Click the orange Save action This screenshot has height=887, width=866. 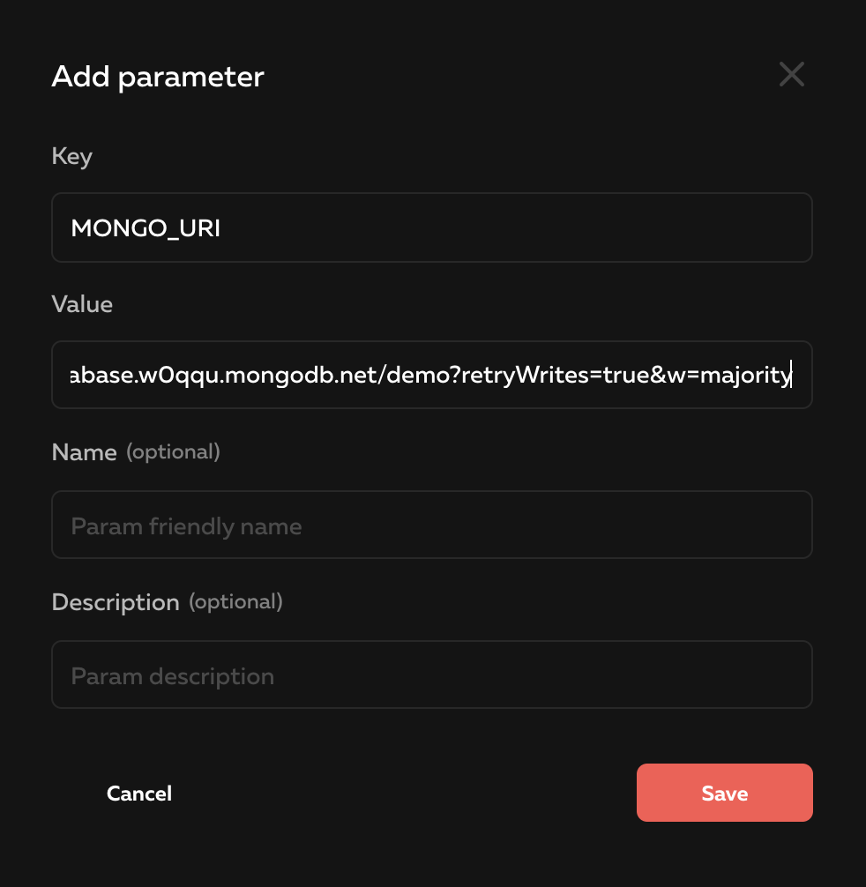coord(724,793)
